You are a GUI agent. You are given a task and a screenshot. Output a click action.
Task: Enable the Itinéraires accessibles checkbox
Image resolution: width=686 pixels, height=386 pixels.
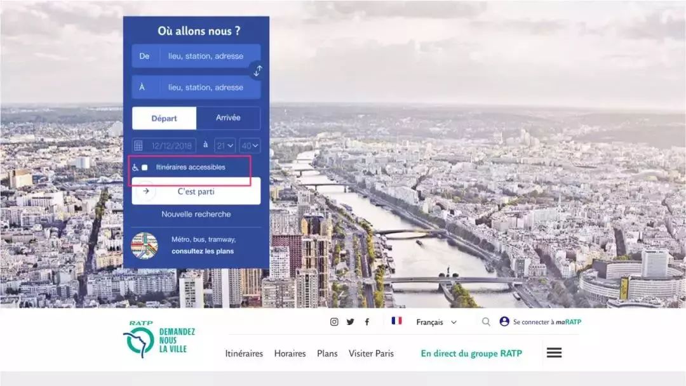145,168
